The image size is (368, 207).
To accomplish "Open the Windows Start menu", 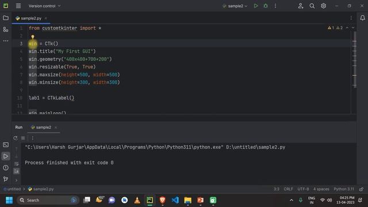I will pos(9,200).
